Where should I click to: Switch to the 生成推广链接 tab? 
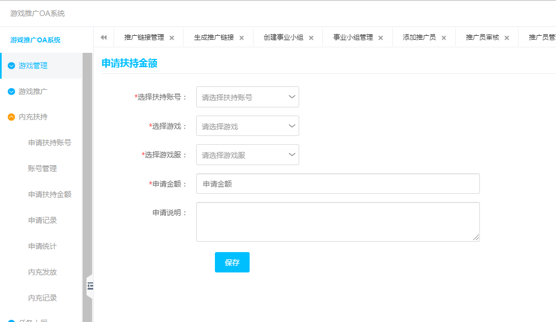[x=214, y=37]
